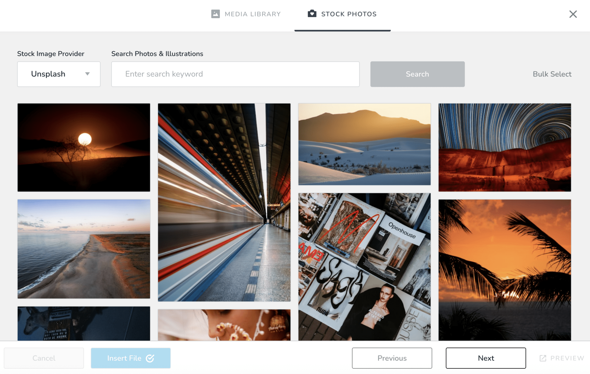
Task: Go to the Previous page of photos
Action: click(392, 358)
